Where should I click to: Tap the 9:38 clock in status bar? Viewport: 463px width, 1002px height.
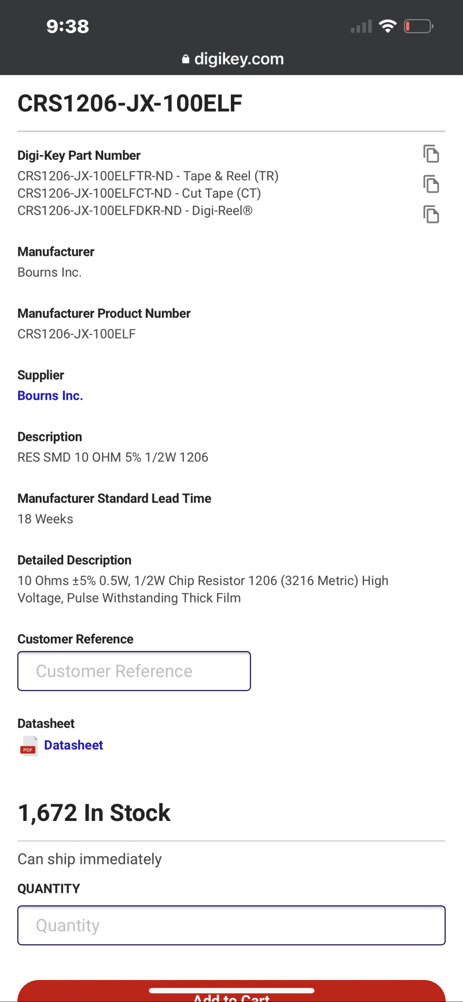click(x=67, y=26)
